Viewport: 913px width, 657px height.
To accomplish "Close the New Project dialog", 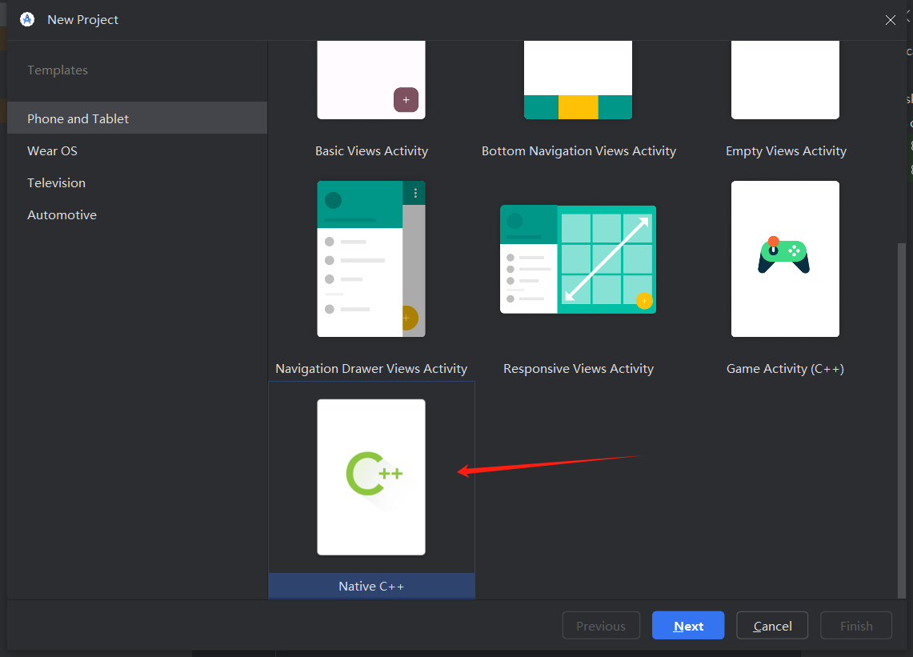I will click(891, 20).
